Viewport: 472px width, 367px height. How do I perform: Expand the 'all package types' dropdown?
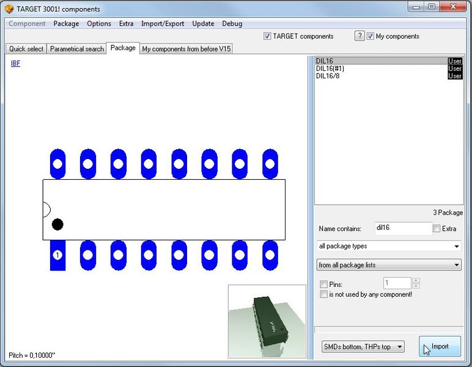pos(389,246)
